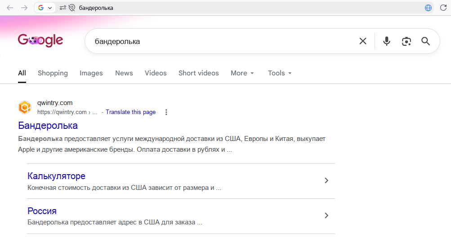Expand the Калькуляторе sitelink chevron
This screenshot has width=451, height=237.
point(326,180)
